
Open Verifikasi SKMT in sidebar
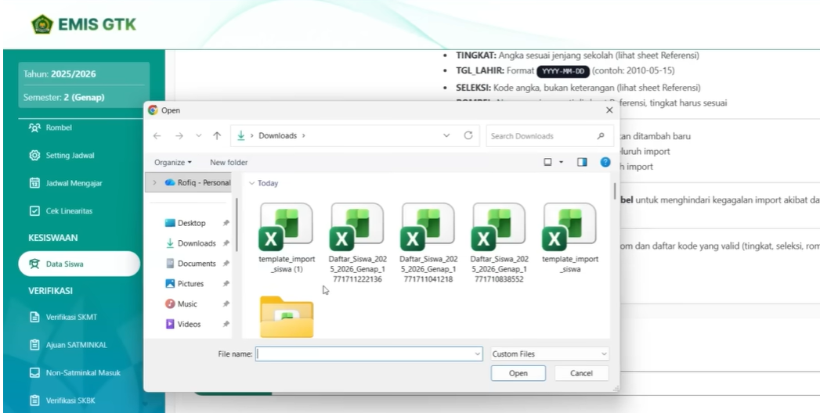70,317
